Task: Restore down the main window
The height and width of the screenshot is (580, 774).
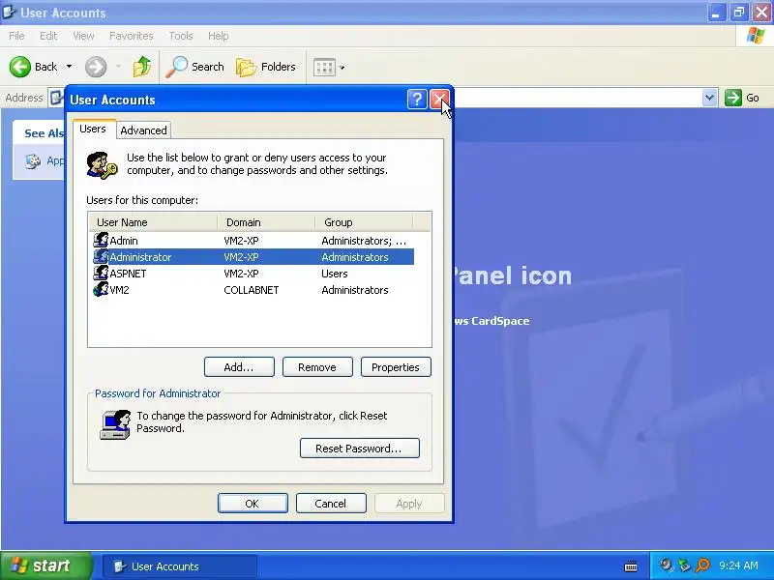Action: point(739,13)
